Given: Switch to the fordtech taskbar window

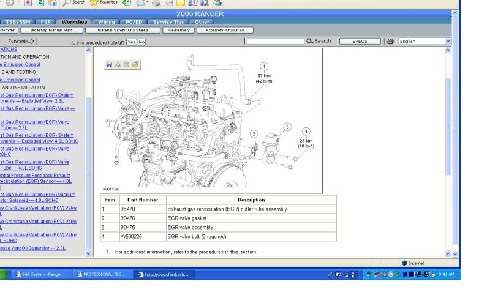Looking at the screenshot, I should point(164,274).
